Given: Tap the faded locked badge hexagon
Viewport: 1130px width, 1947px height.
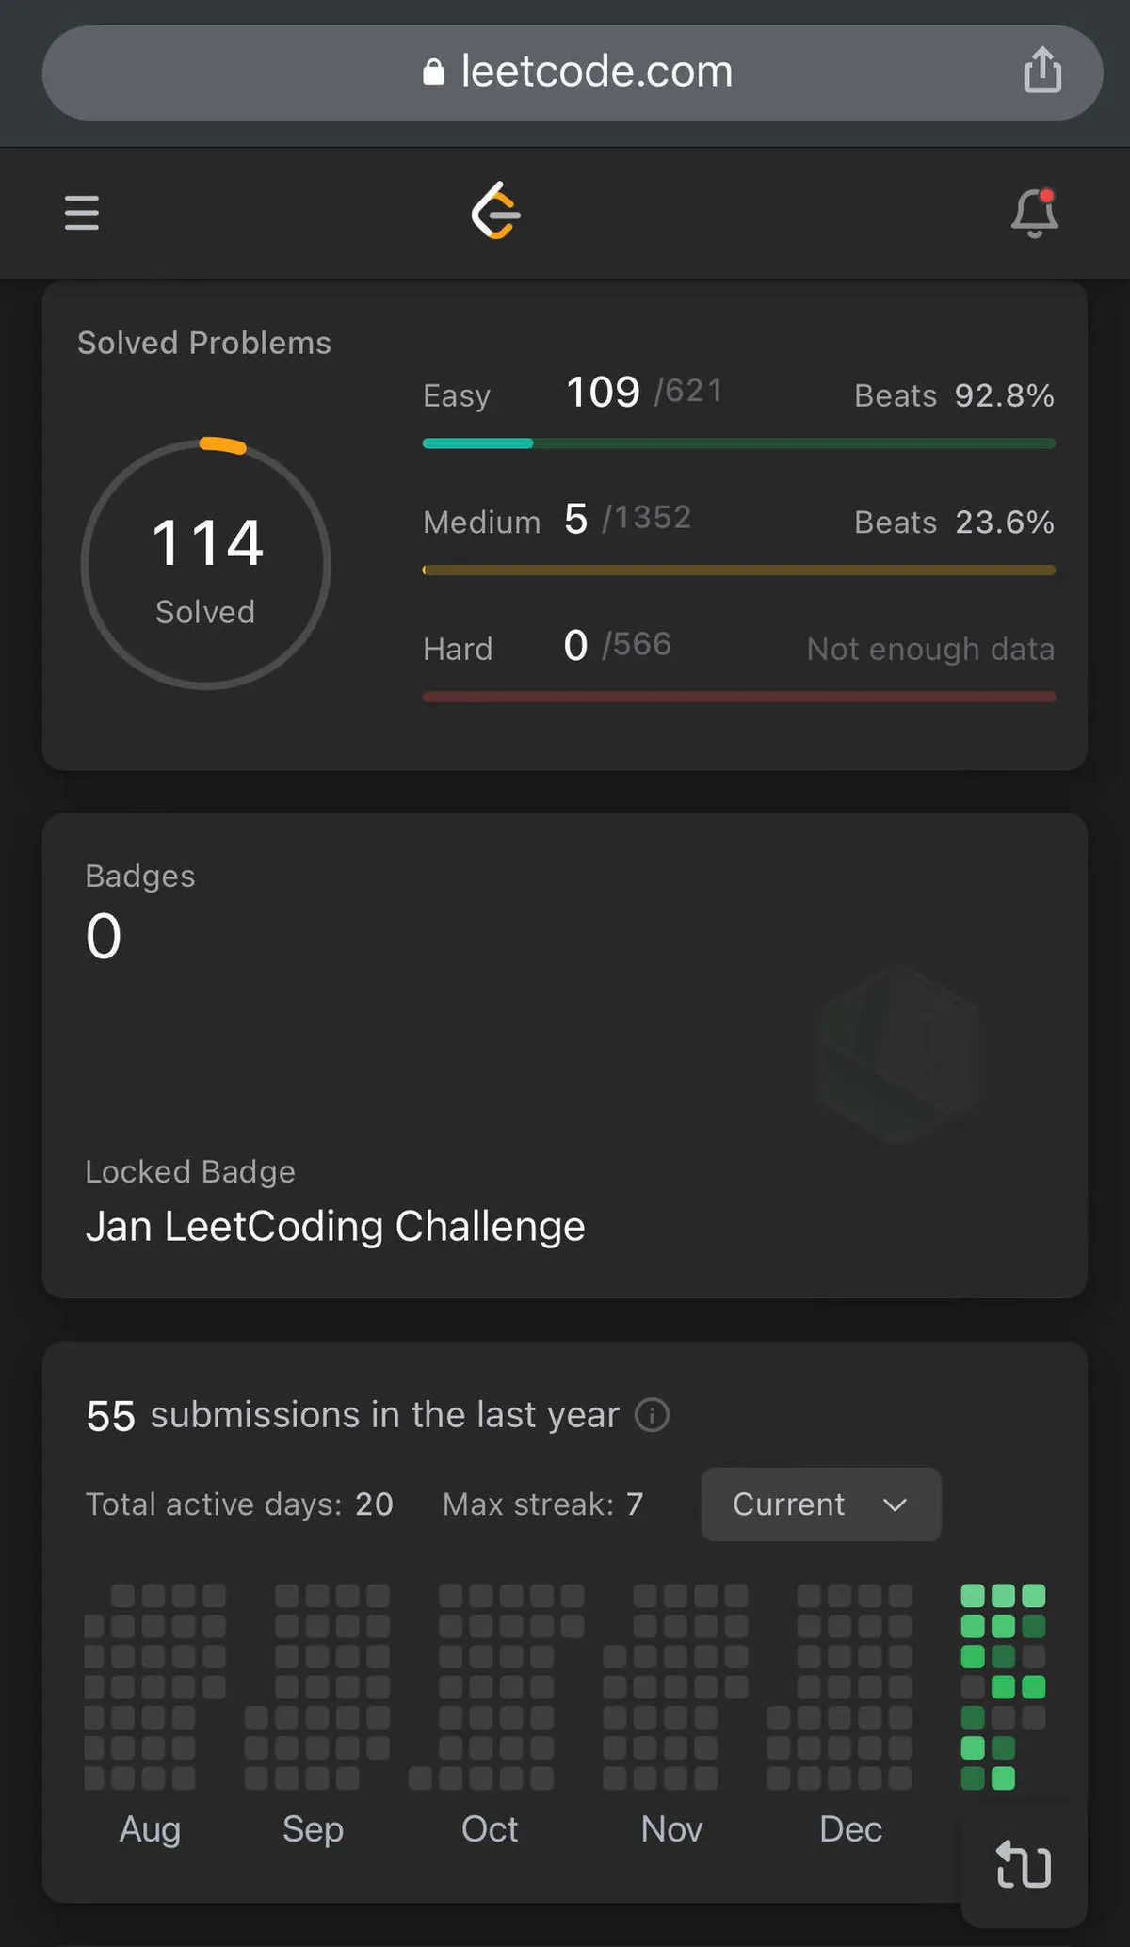Looking at the screenshot, I should pos(899,1054).
